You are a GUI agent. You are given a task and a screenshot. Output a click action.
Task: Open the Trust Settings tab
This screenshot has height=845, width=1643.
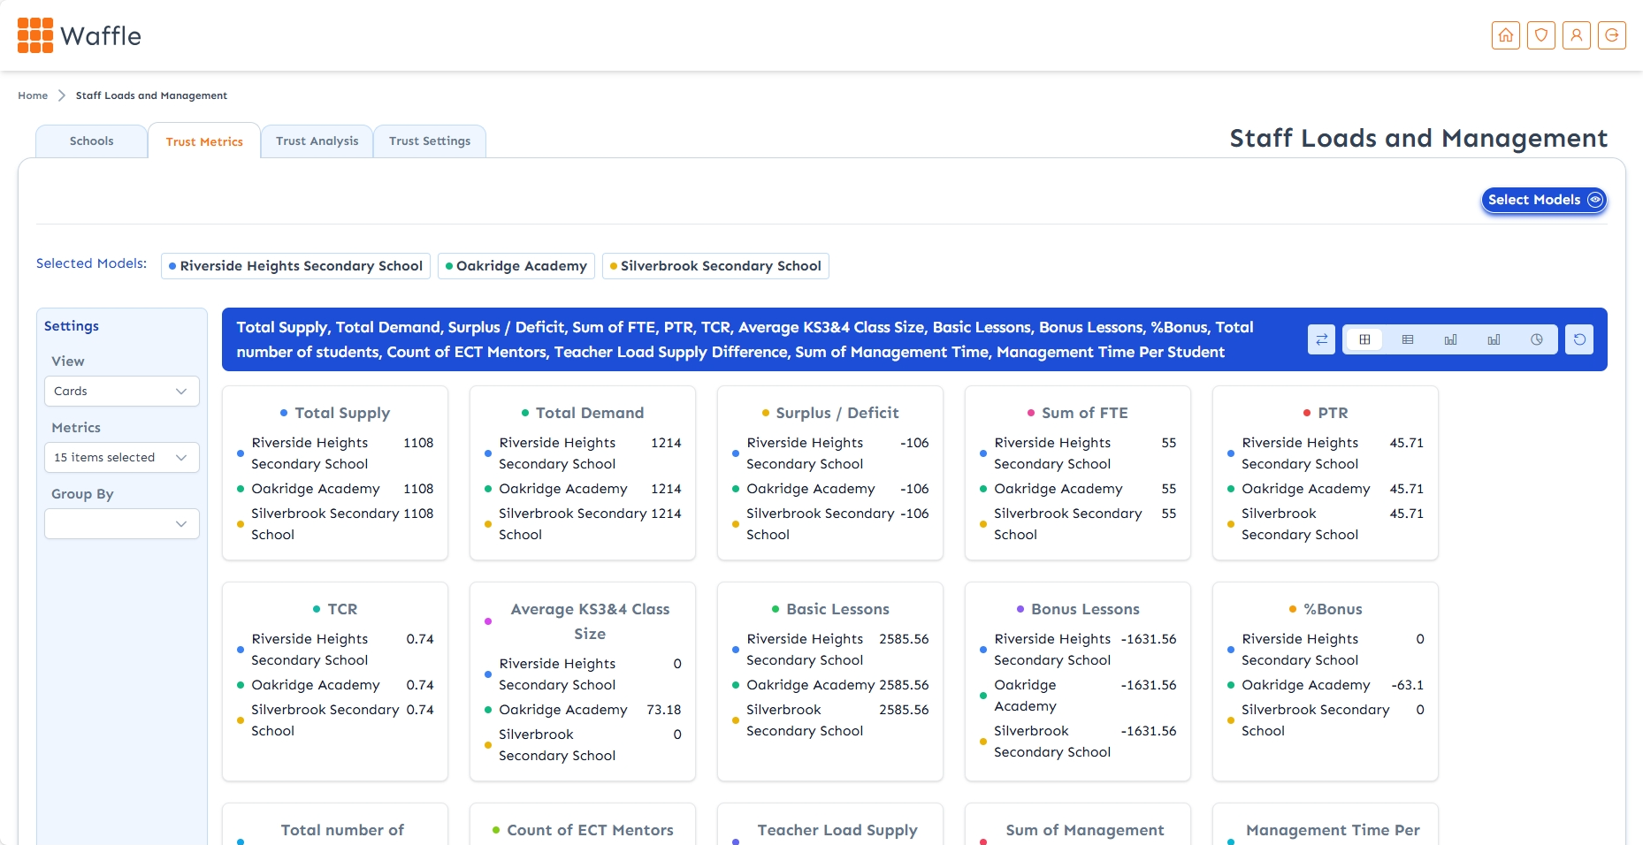[x=430, y=141]
